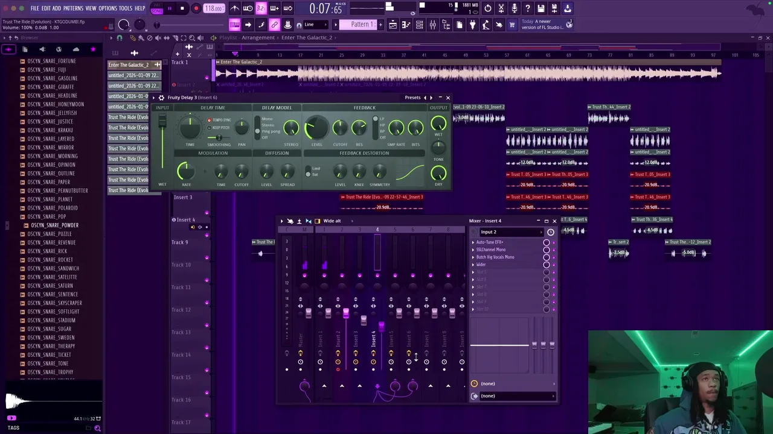
Task: Toggle KEEP PITCH in Fruity Delay
Action: [209, 128]
